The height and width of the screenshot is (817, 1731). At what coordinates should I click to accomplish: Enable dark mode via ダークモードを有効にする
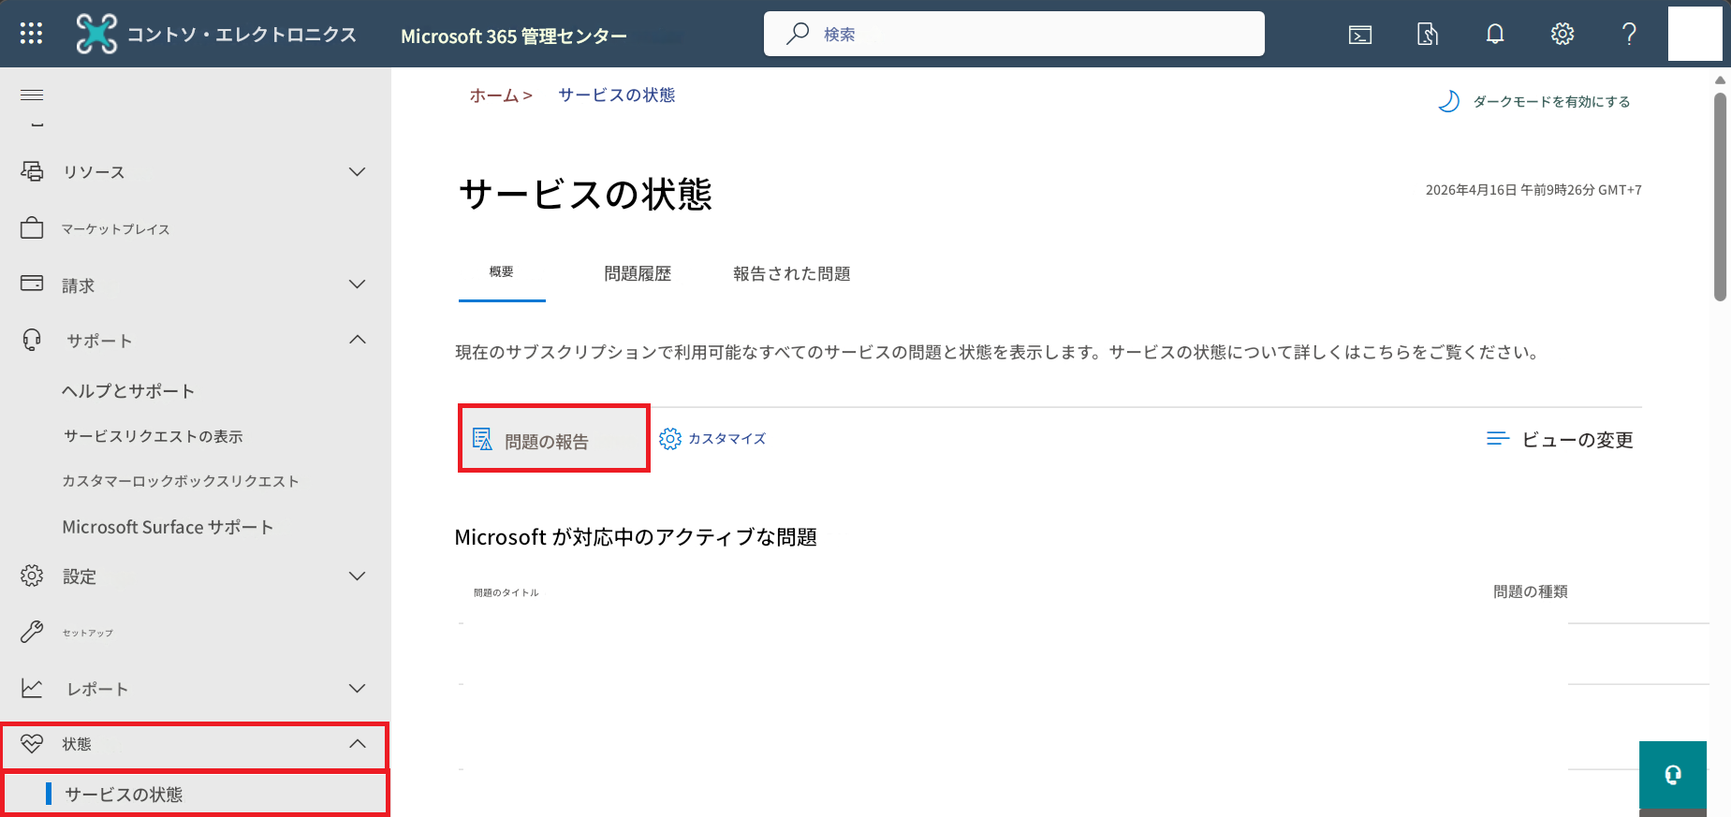[1551, 102]
